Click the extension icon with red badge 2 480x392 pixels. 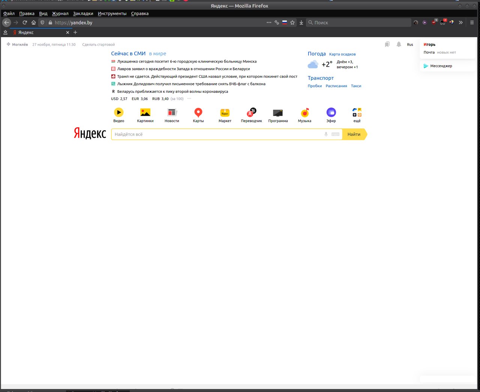click(x=443, y=22)
